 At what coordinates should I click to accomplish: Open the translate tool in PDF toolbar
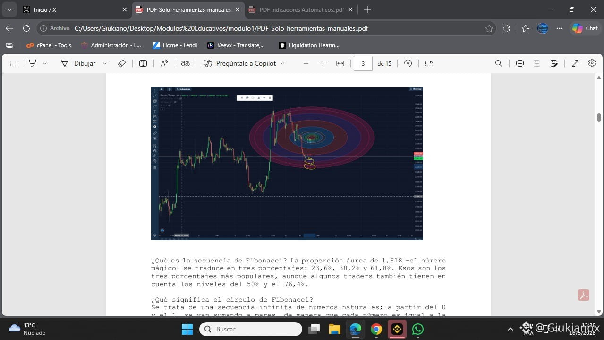[186, 63]
